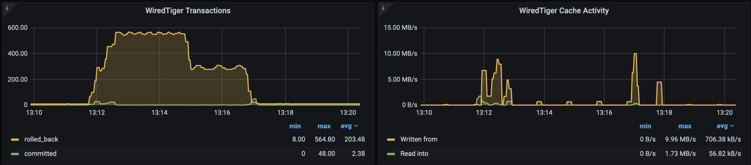
Task: Sort Transactions legend by min column
Action: coord(295,126)
